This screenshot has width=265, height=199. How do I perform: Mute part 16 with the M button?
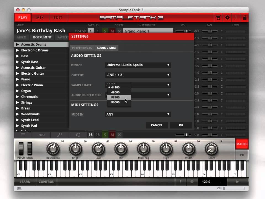[112, 135]
